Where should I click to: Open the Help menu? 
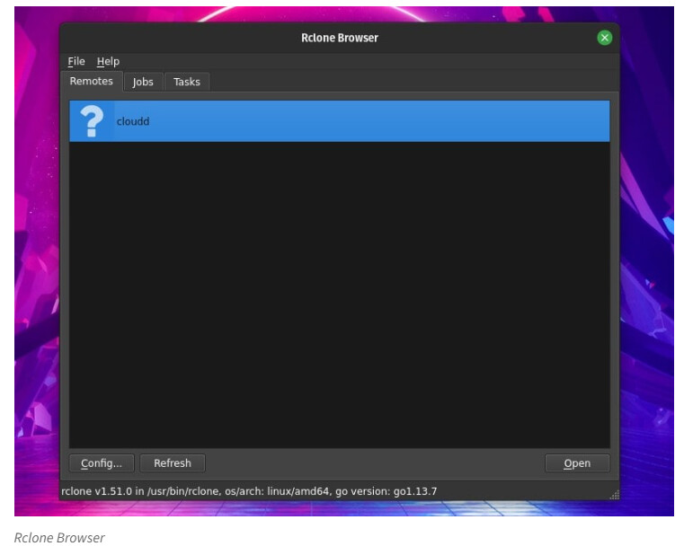pyautogui.click(x=108, y=61)
